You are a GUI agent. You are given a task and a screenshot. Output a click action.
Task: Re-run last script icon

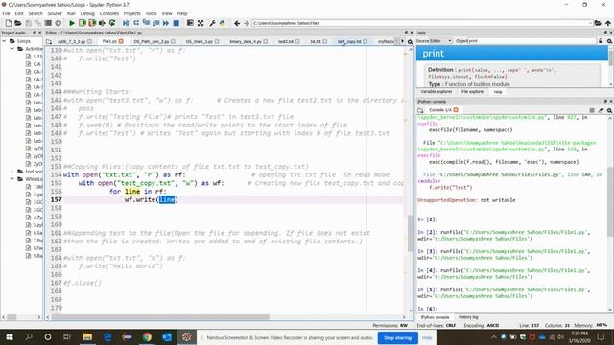[112, 23]
